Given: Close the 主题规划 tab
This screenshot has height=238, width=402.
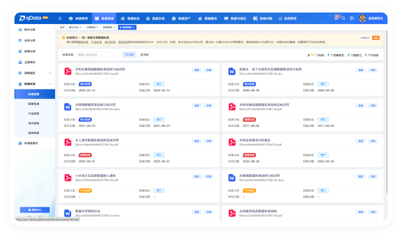Looking at the screenshot, I should [97, 27].
